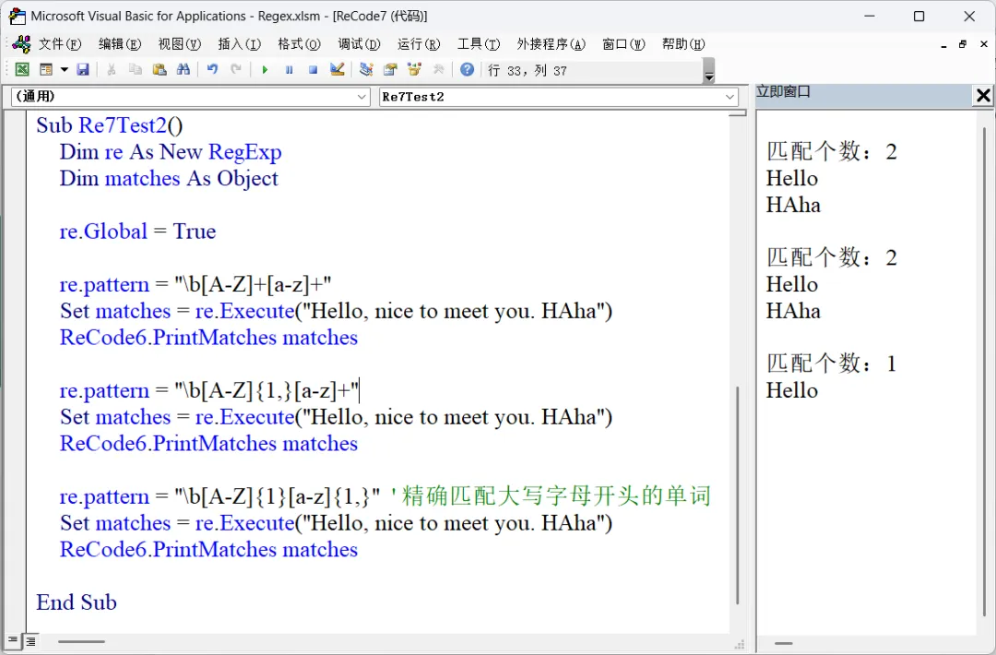Expand the (通用) object dropdown

(362, 97)
